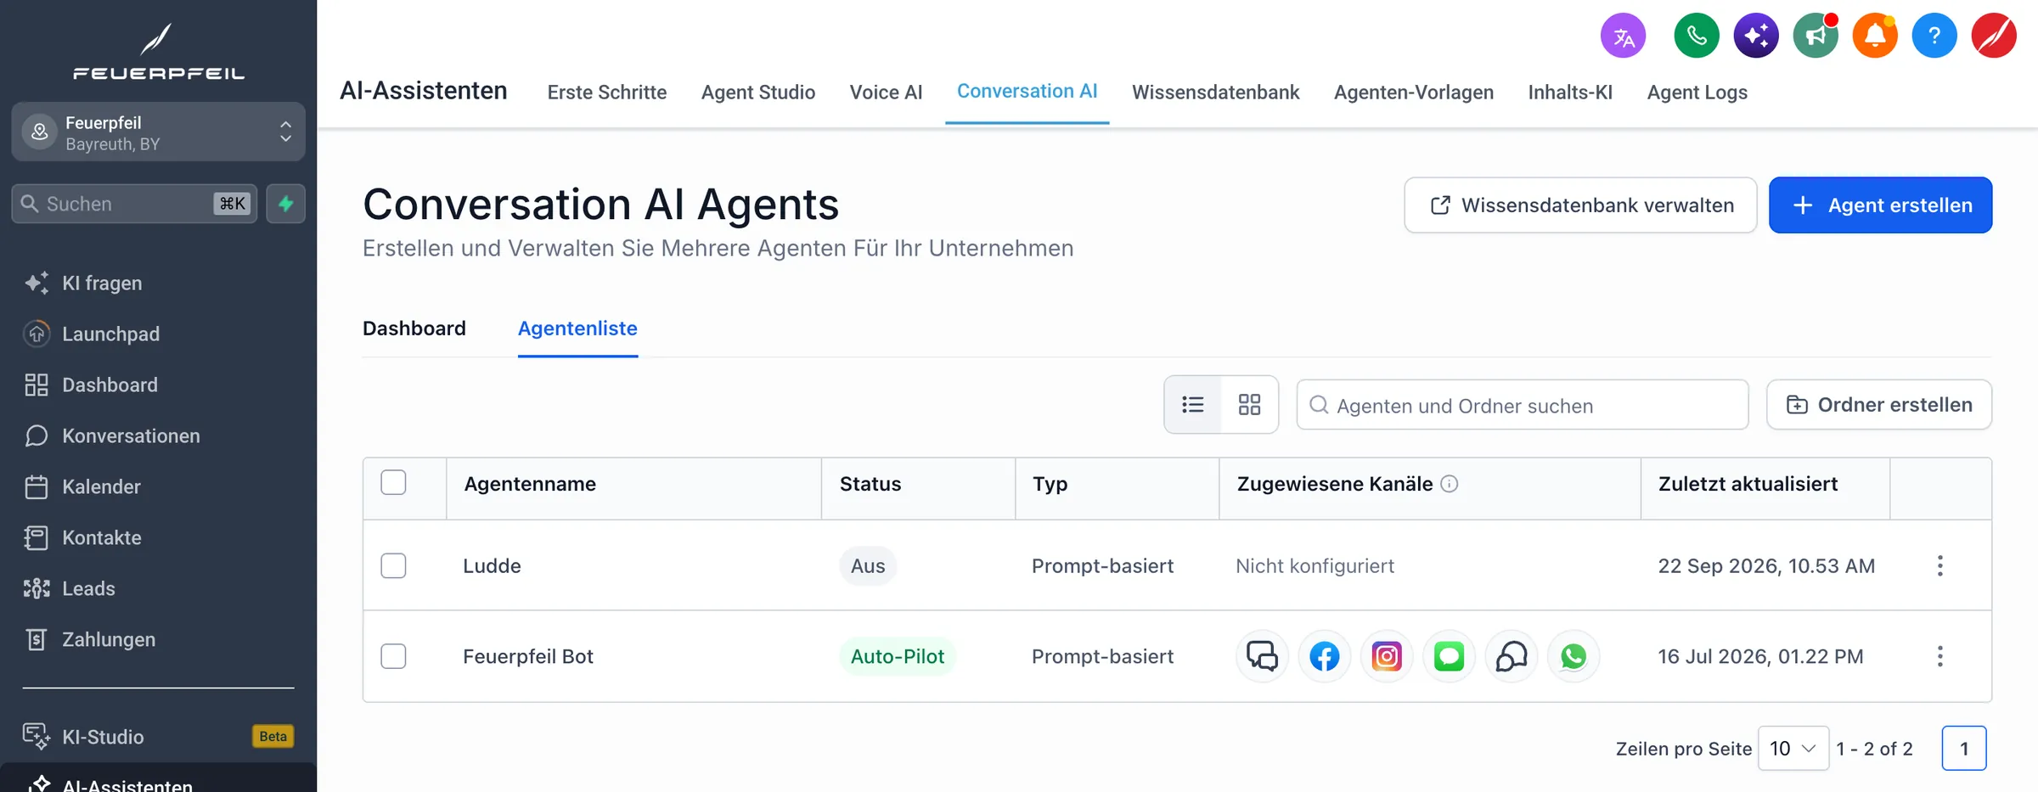Switch to grid view
Screen dimensions: 2038x792
(1249, 405)
